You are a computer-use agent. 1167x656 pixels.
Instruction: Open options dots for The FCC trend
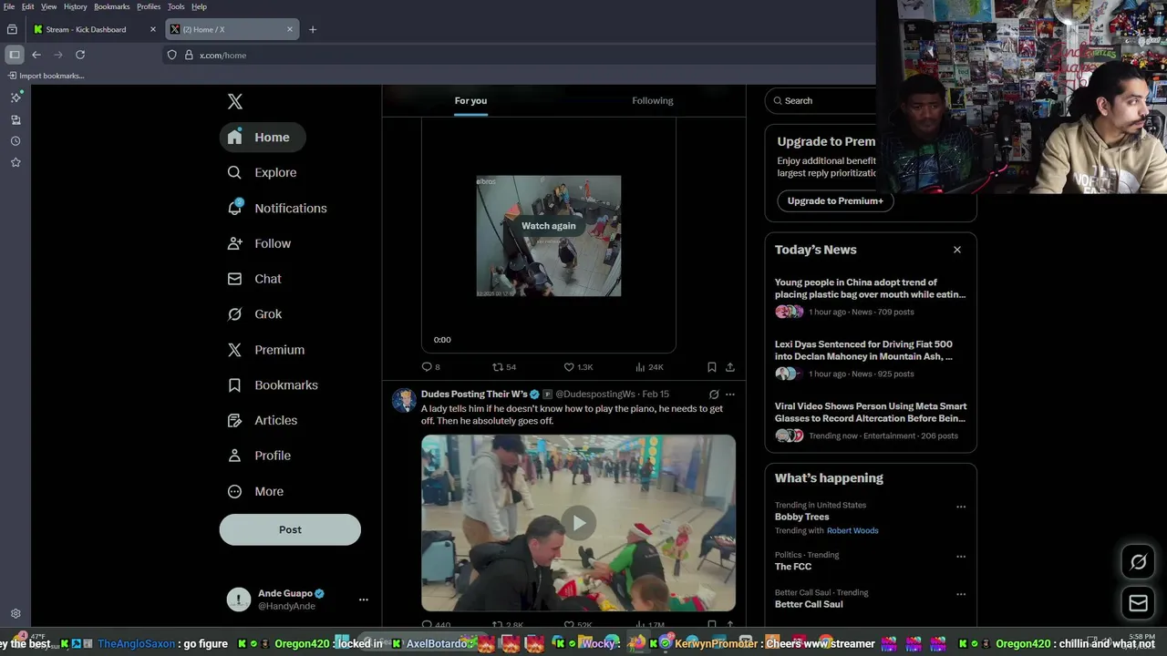961,556
